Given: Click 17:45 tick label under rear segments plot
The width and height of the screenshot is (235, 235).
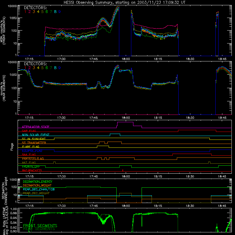Looking at the screenshot, I should [93, 118].
